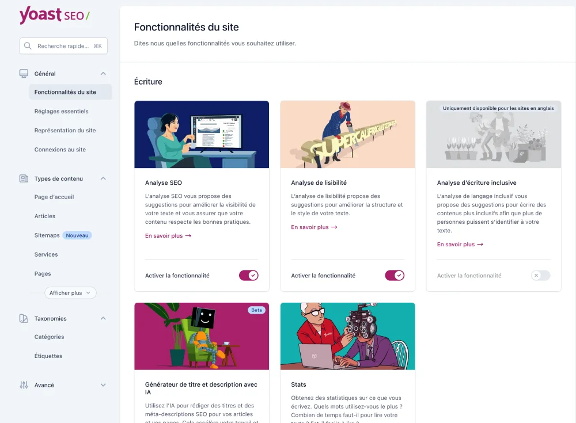Expand the Avancé section chevron

pyautogui.click(x=103, y=385)
